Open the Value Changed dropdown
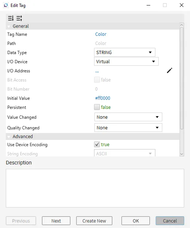Image resolution: width=190 pixels, height=228 pixels. pos(128,117)
